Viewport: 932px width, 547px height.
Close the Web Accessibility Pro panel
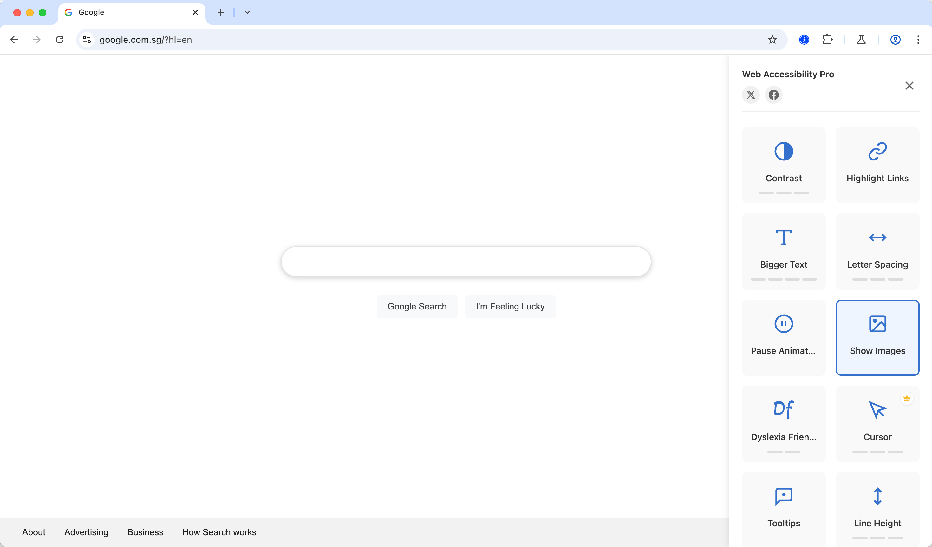pos(909,85)
